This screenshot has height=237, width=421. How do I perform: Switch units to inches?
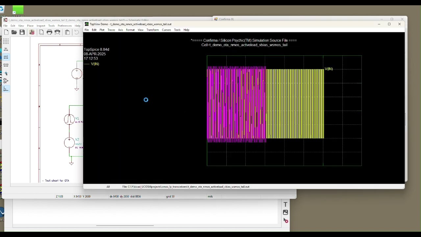[x=6, y=49]
